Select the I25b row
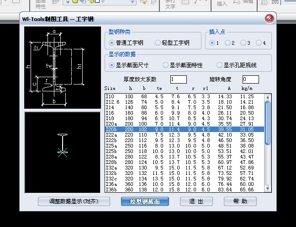Viewport: 296px width, 227px height. (x=184, y=151)
